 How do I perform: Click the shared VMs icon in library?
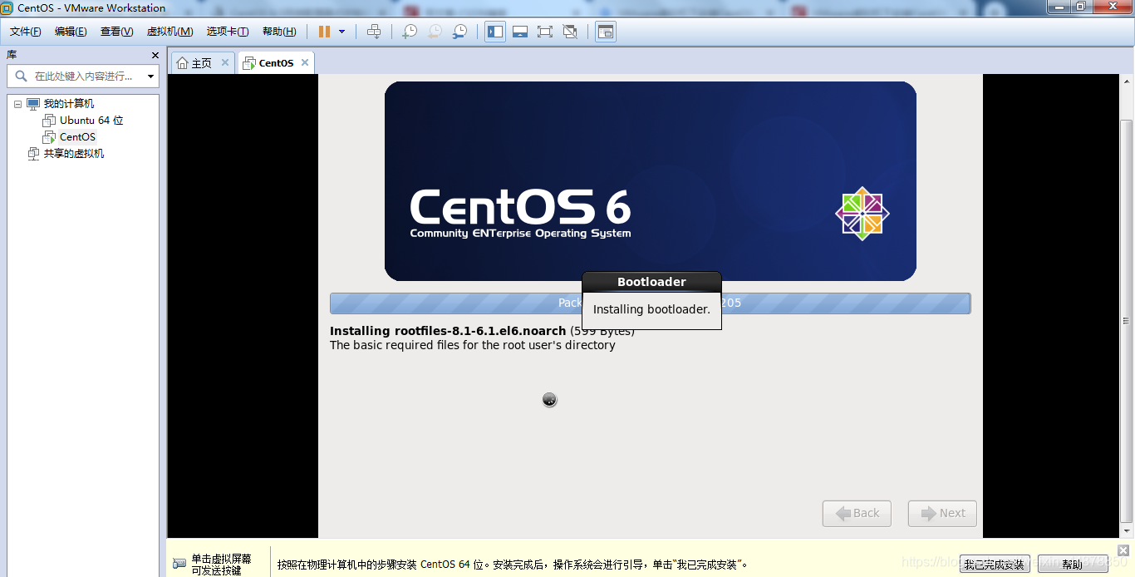coord(33,154)
